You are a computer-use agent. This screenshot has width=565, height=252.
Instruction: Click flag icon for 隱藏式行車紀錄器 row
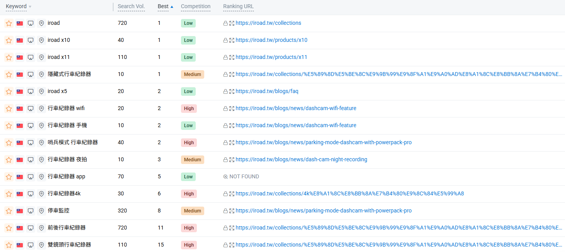click(20, 74)
